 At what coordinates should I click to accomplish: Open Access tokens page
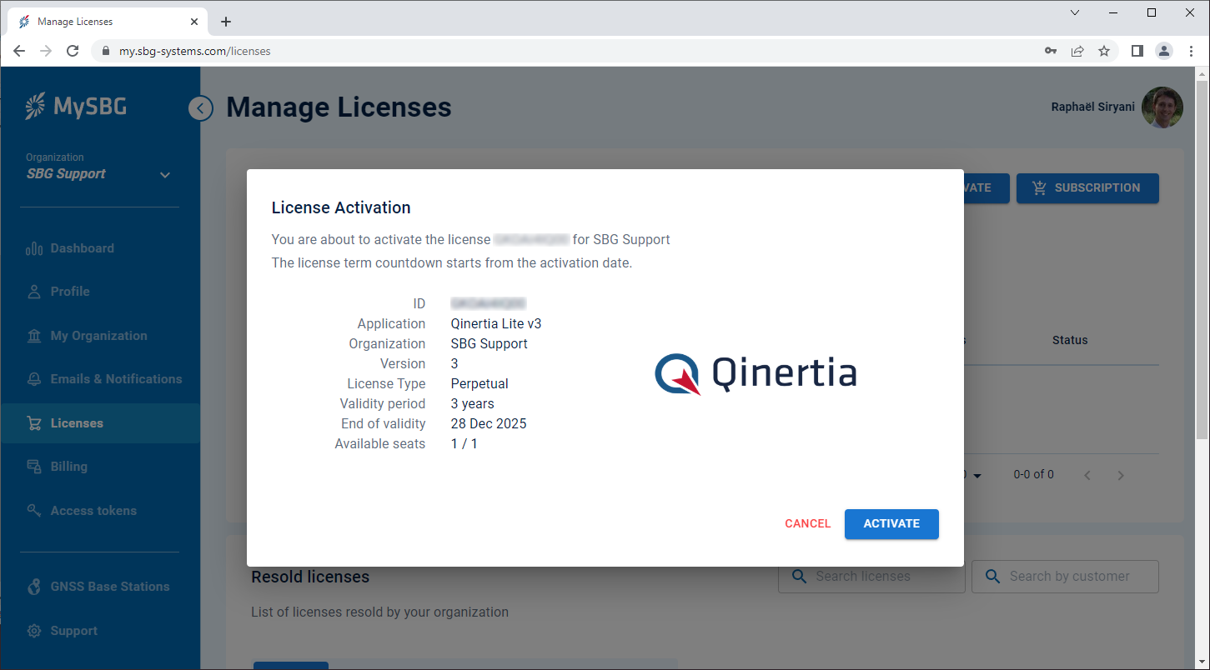[x=93, y=511]
